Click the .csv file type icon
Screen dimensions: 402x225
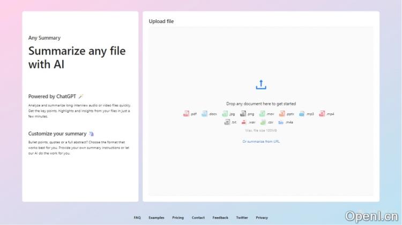[263, 122]
